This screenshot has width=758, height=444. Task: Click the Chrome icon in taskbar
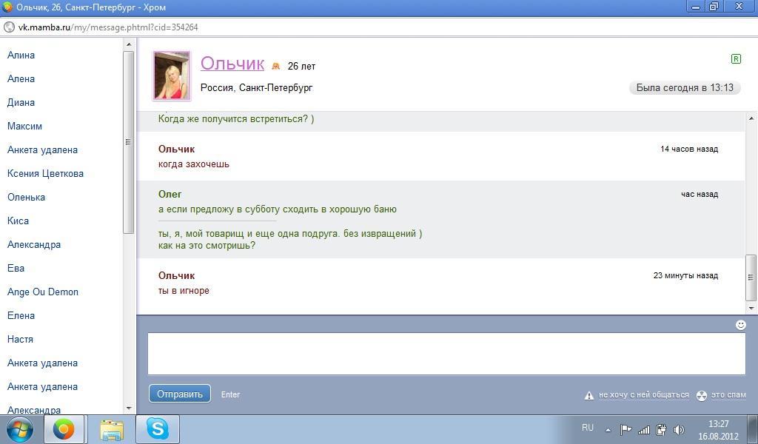[64, 429]
